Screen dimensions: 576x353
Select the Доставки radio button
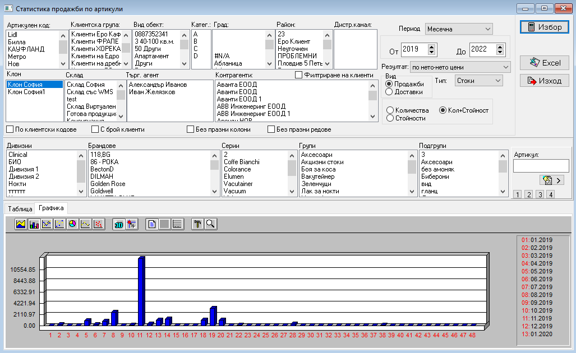(389, 92)
